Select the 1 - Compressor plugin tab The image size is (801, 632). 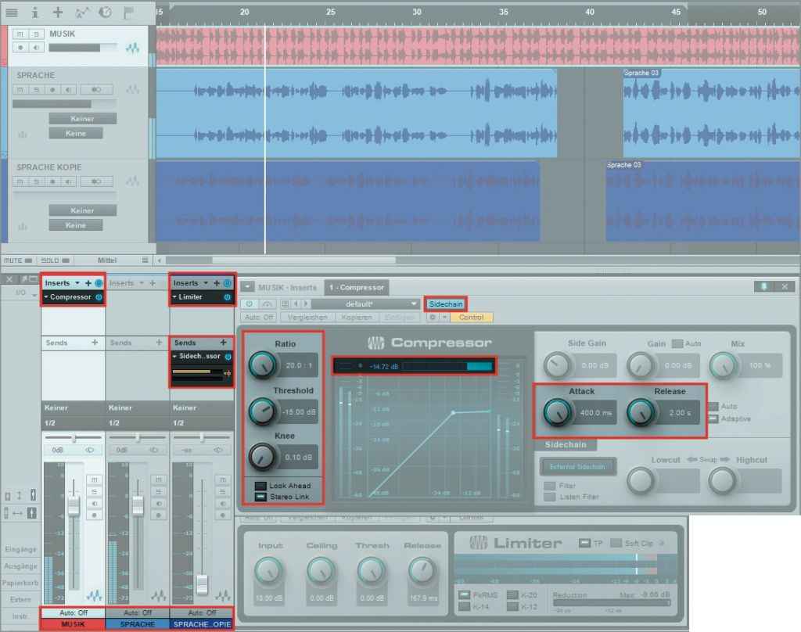pos(357,287)
